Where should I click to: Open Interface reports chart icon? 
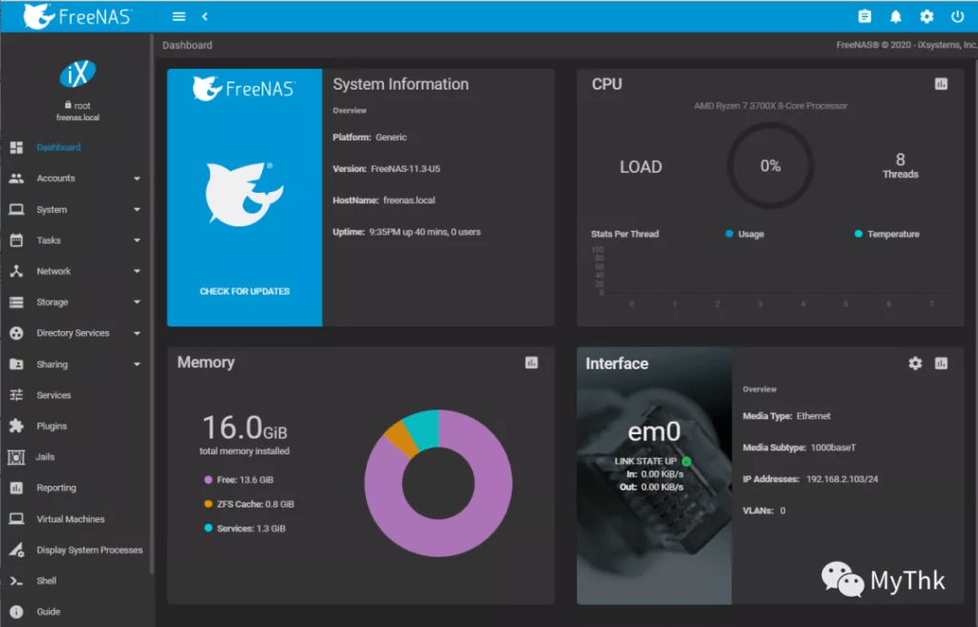click(941, 364)
